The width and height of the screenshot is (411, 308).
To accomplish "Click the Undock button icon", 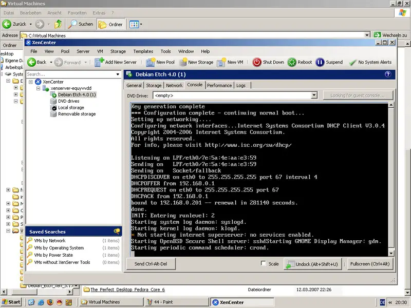I will [x=290, y=264].
